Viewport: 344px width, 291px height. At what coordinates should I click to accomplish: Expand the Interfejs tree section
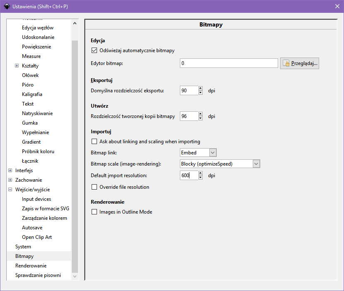pos(10,171)
